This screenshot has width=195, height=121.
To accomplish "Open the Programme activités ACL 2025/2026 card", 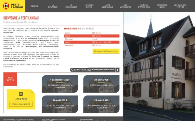I will 101,104.
